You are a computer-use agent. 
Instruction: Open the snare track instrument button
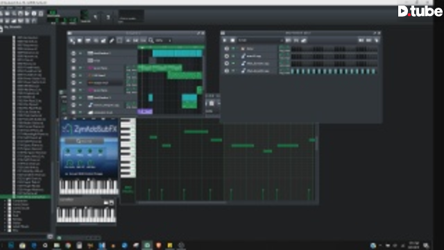(258, 56)
